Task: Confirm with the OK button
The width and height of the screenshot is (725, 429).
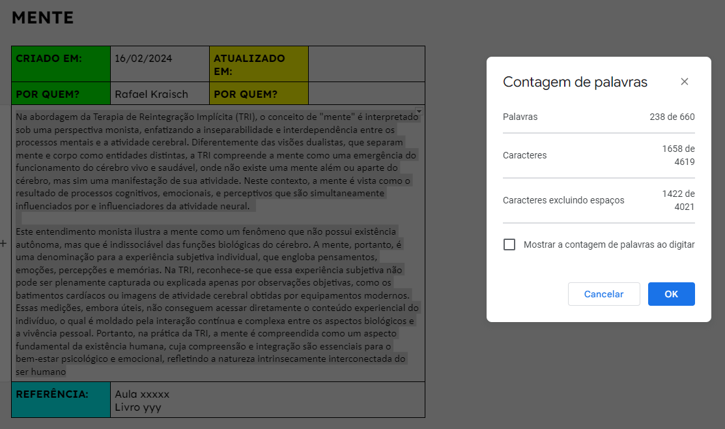Action: 671,294
